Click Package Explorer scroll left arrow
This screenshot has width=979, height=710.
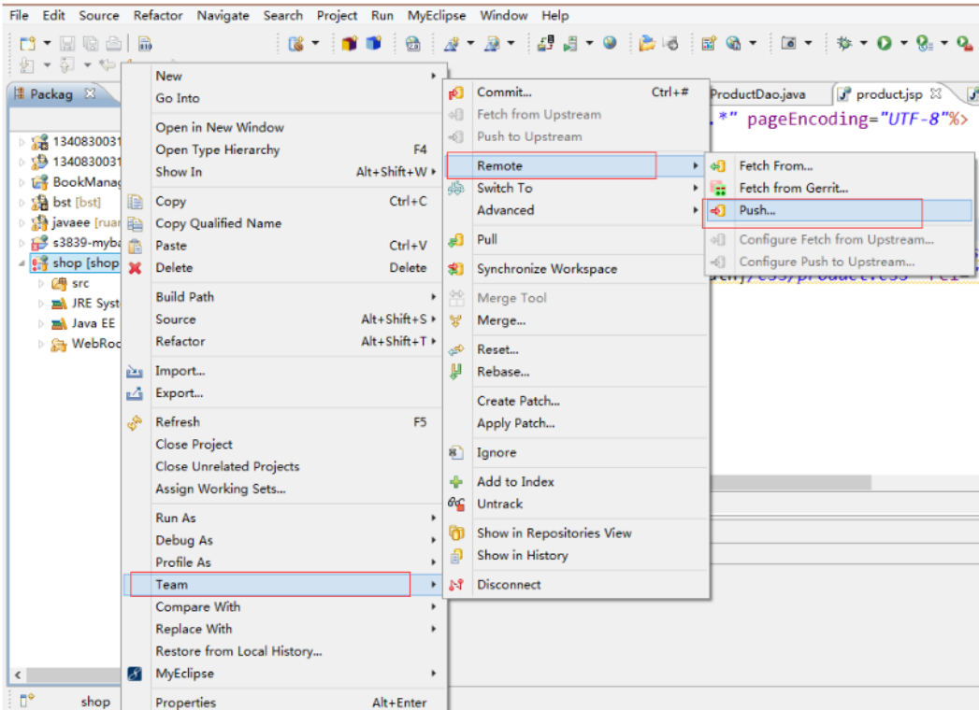[18, 675]
